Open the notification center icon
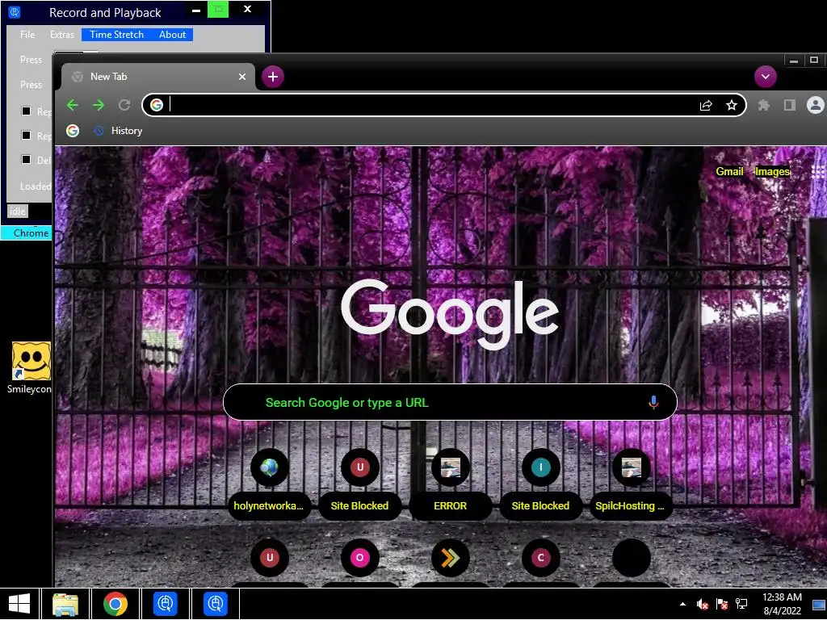Screen dimensions: 827x620 (819, 604)
